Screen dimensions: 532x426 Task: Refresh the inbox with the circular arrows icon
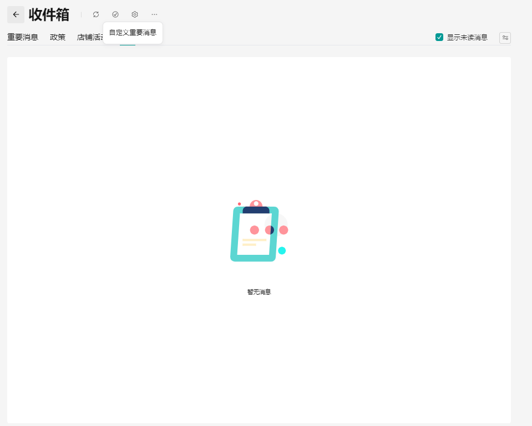click(96, 14)
